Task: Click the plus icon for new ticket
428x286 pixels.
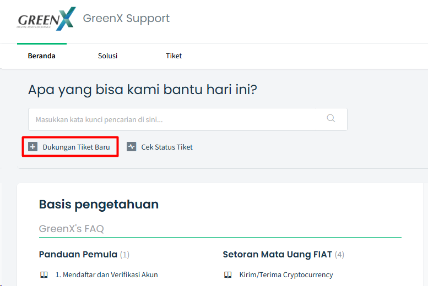Action: coord(32,147)
